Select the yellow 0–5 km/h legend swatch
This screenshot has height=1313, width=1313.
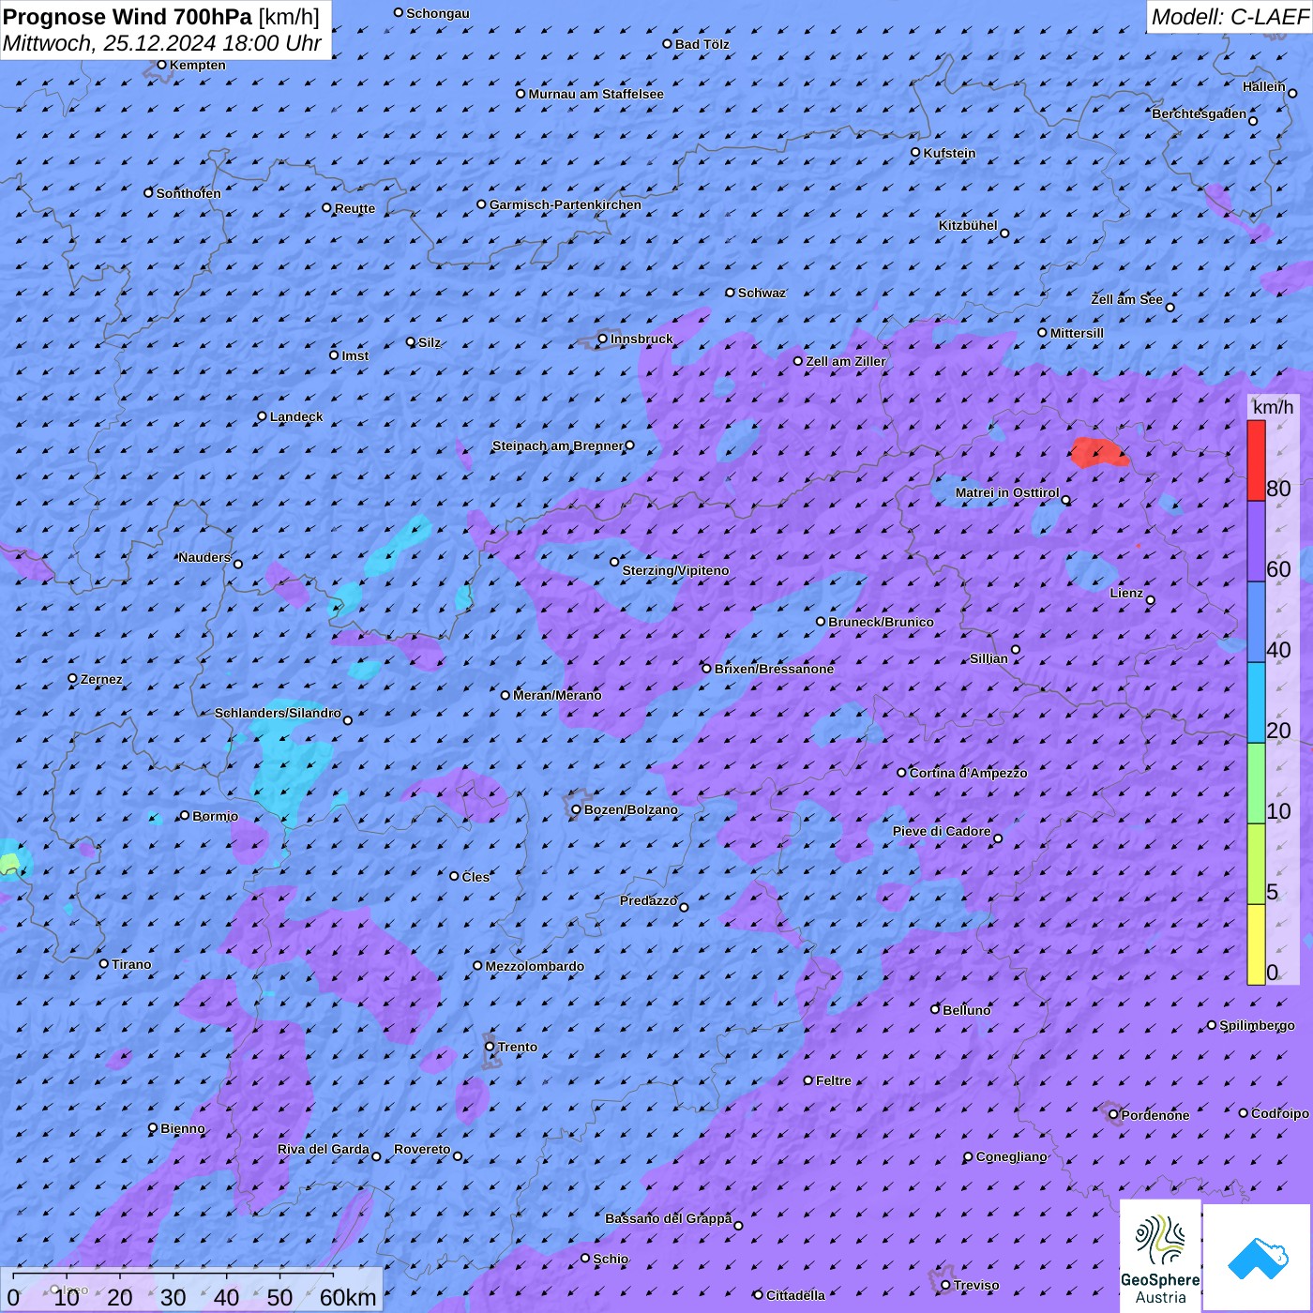tap(1256, 944)
